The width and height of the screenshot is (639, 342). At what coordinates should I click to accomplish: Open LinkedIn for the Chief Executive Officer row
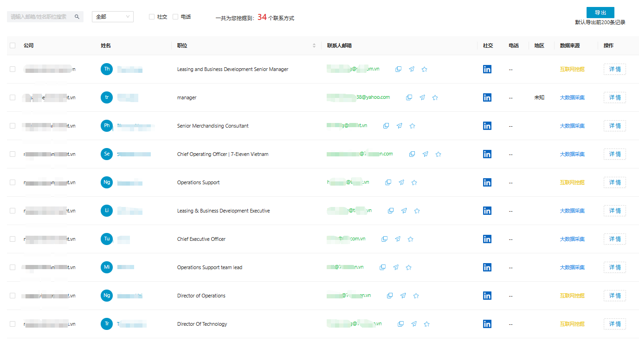[487, 239]
